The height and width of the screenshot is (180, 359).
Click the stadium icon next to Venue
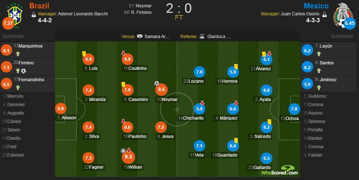pos(139,37)
